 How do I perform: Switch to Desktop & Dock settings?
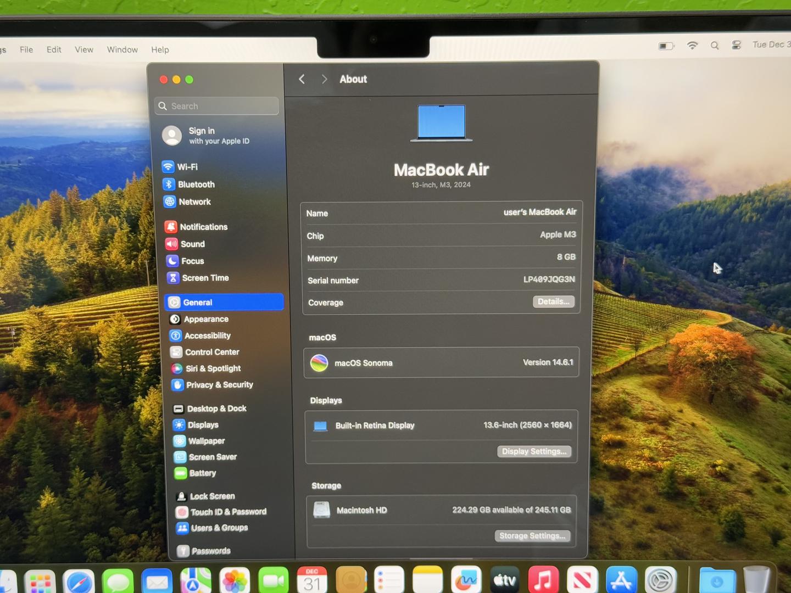[209, 409]
